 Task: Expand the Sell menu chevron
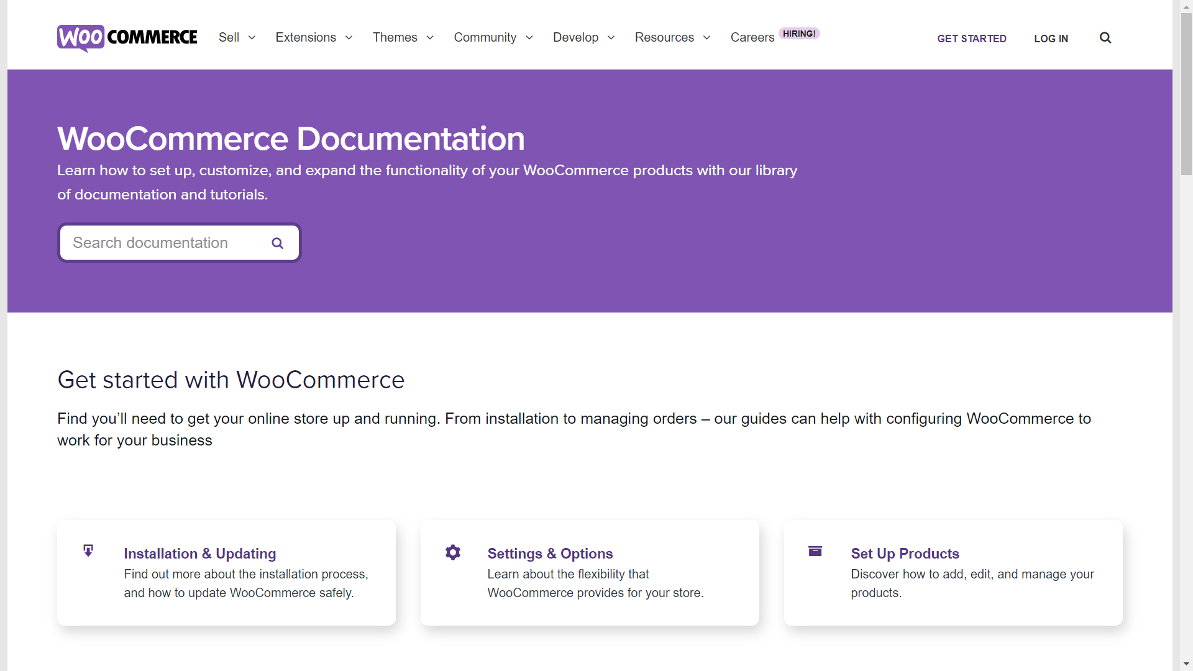coord(252,38)
